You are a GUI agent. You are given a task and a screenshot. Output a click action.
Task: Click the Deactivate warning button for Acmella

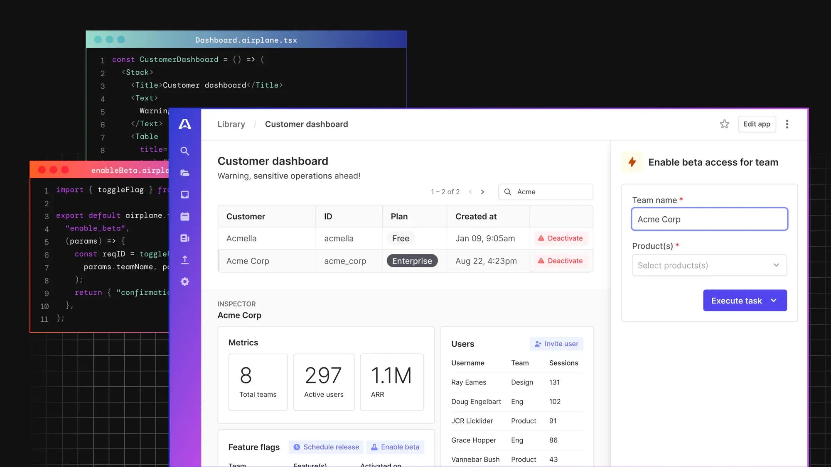tap(561, 238)
